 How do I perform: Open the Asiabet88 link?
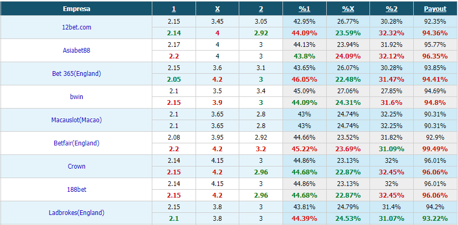[76, 50]
